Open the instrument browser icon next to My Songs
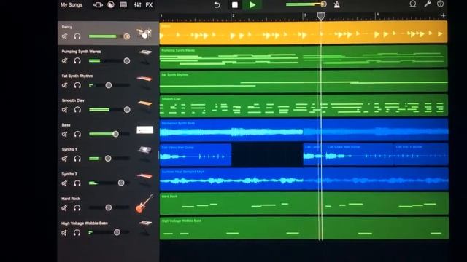This screenshot has height=262, width=467. tap(98, 5)
